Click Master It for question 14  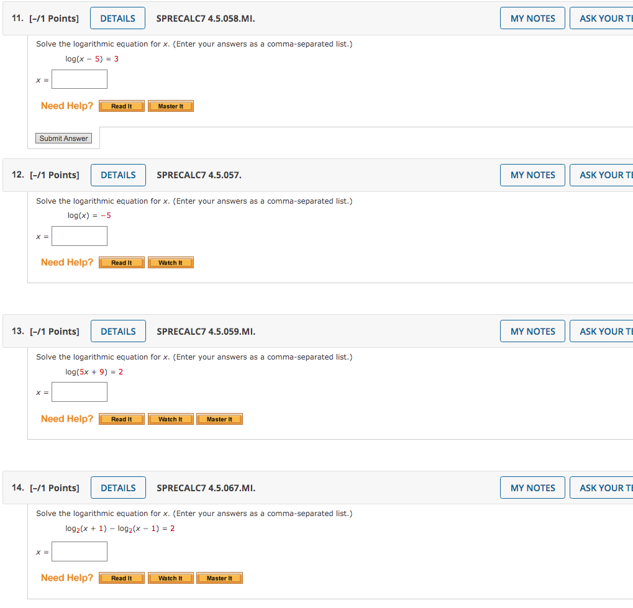(219, 578)
